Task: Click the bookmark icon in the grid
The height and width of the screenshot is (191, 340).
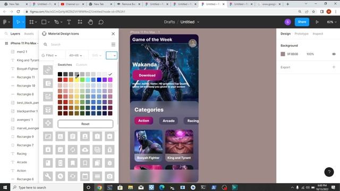Action: 73,163
